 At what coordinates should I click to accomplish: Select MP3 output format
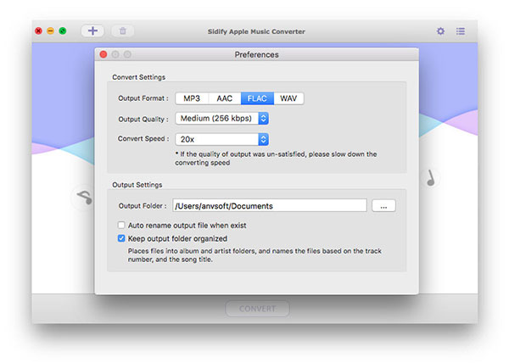point(192,98)
